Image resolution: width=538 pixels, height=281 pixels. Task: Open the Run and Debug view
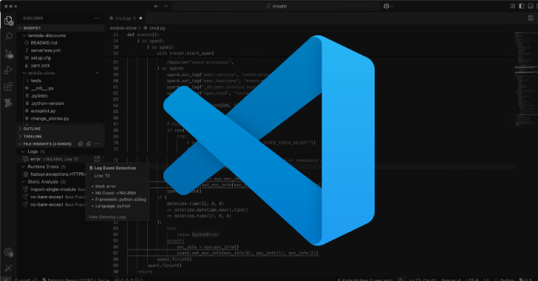8,70
